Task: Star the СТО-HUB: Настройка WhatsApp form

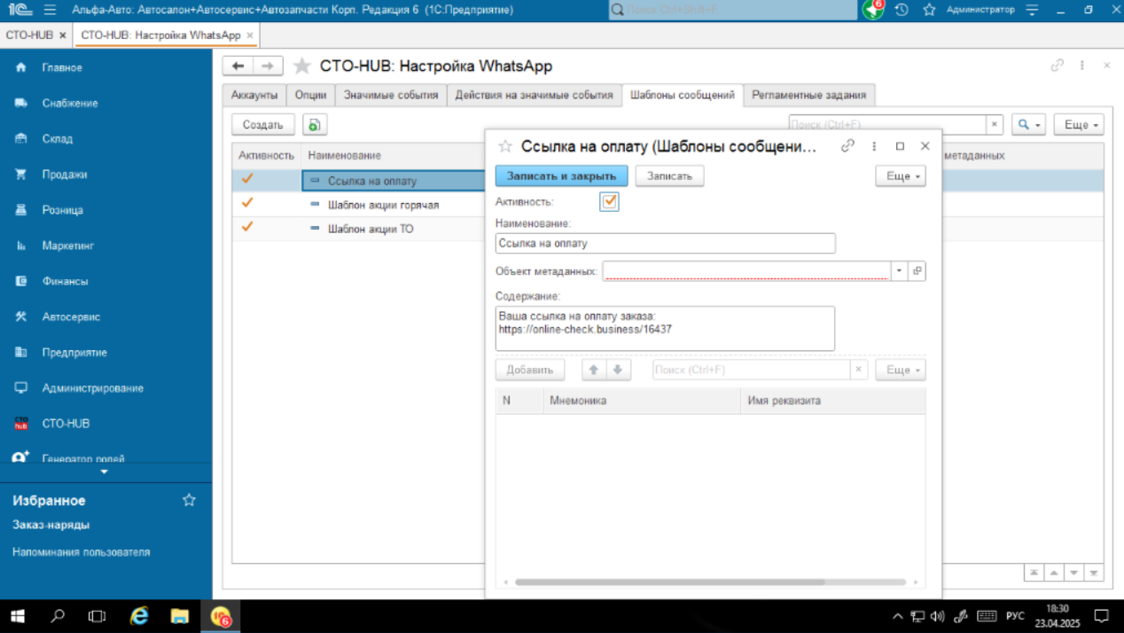Action: 301,66
